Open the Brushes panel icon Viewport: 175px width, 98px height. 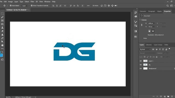click(136, 22)
